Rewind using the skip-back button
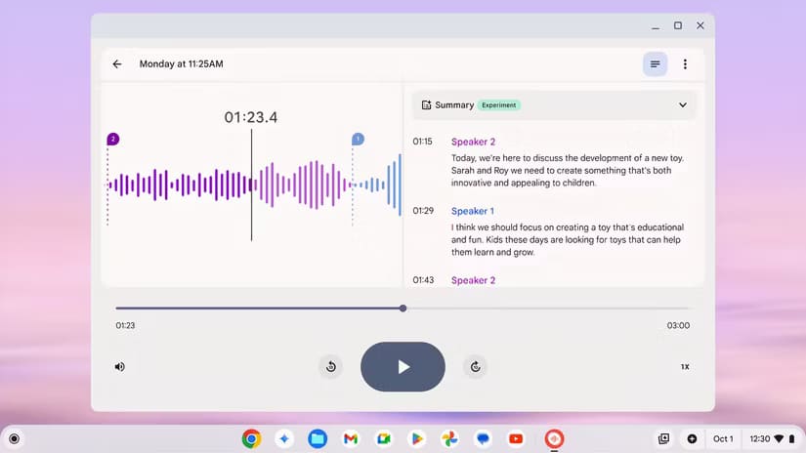 331,367
